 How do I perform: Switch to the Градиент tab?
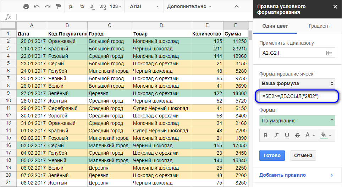pos(319,26)
